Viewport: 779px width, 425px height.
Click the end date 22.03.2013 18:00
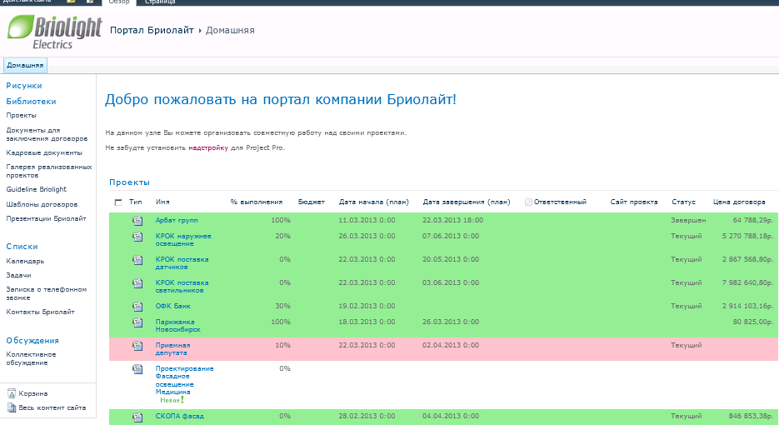point(452,220)
